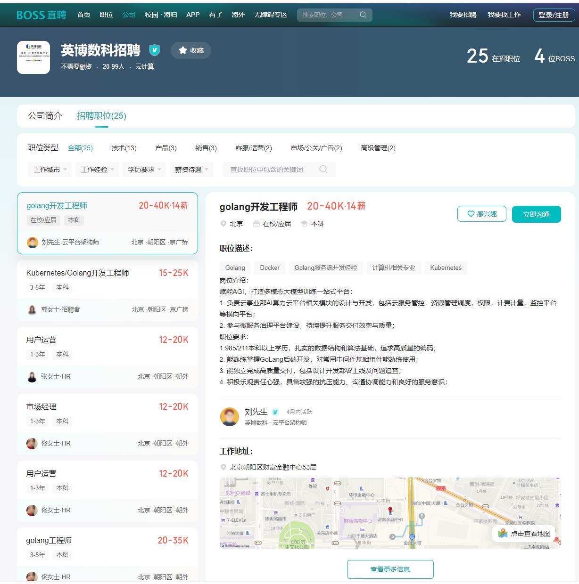Image resolution: width=579 pixels, height=584 pixels.
Task: Click the verified badge next to 刘先生
Action: click(x=275, y=412)
